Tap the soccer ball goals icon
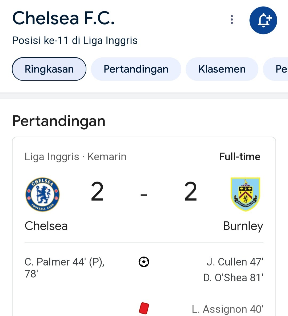Viewport: 288px width, 316px height. 144,262
